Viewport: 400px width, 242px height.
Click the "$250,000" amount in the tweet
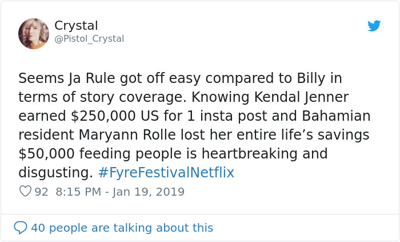point(107,116)
